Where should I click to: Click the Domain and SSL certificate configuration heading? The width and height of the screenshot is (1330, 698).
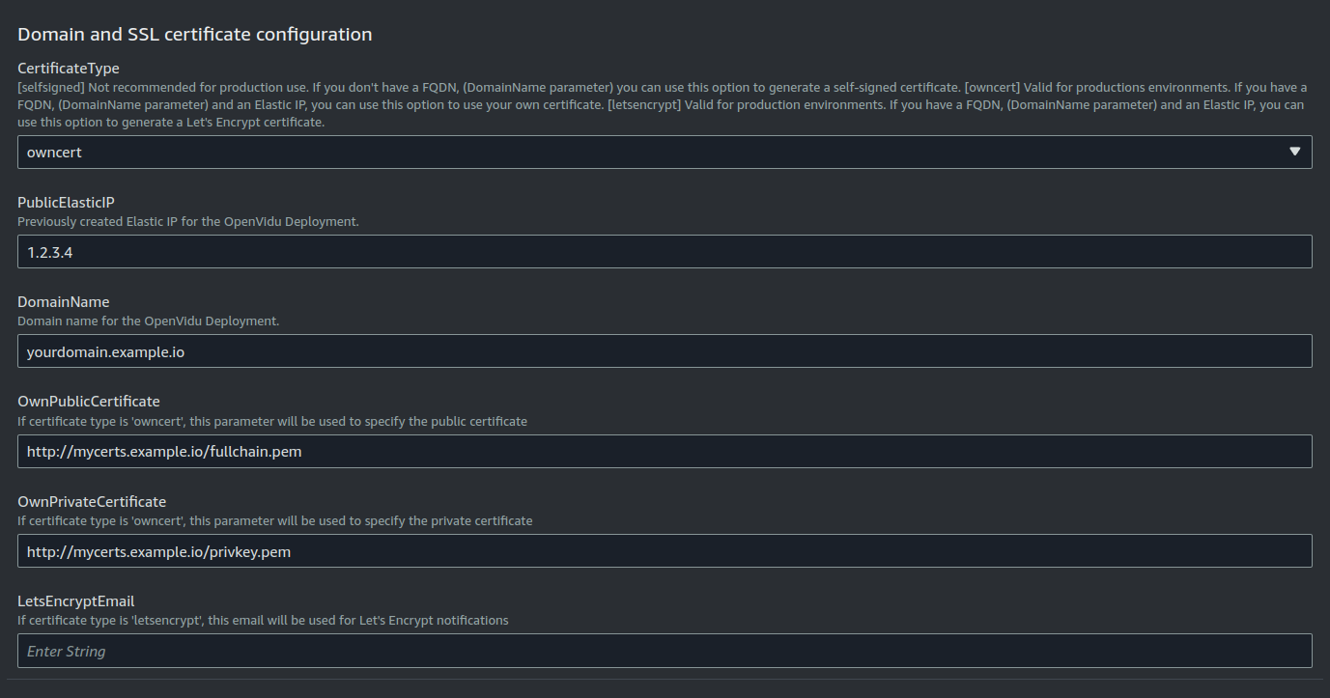[x=195, y=34]
